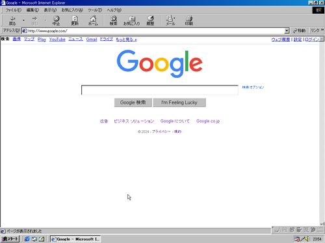Viewport: 325px width, 243px height.
Task: Expand the Links (リンク) toolbar chevron
Action: tap(322, 30)
